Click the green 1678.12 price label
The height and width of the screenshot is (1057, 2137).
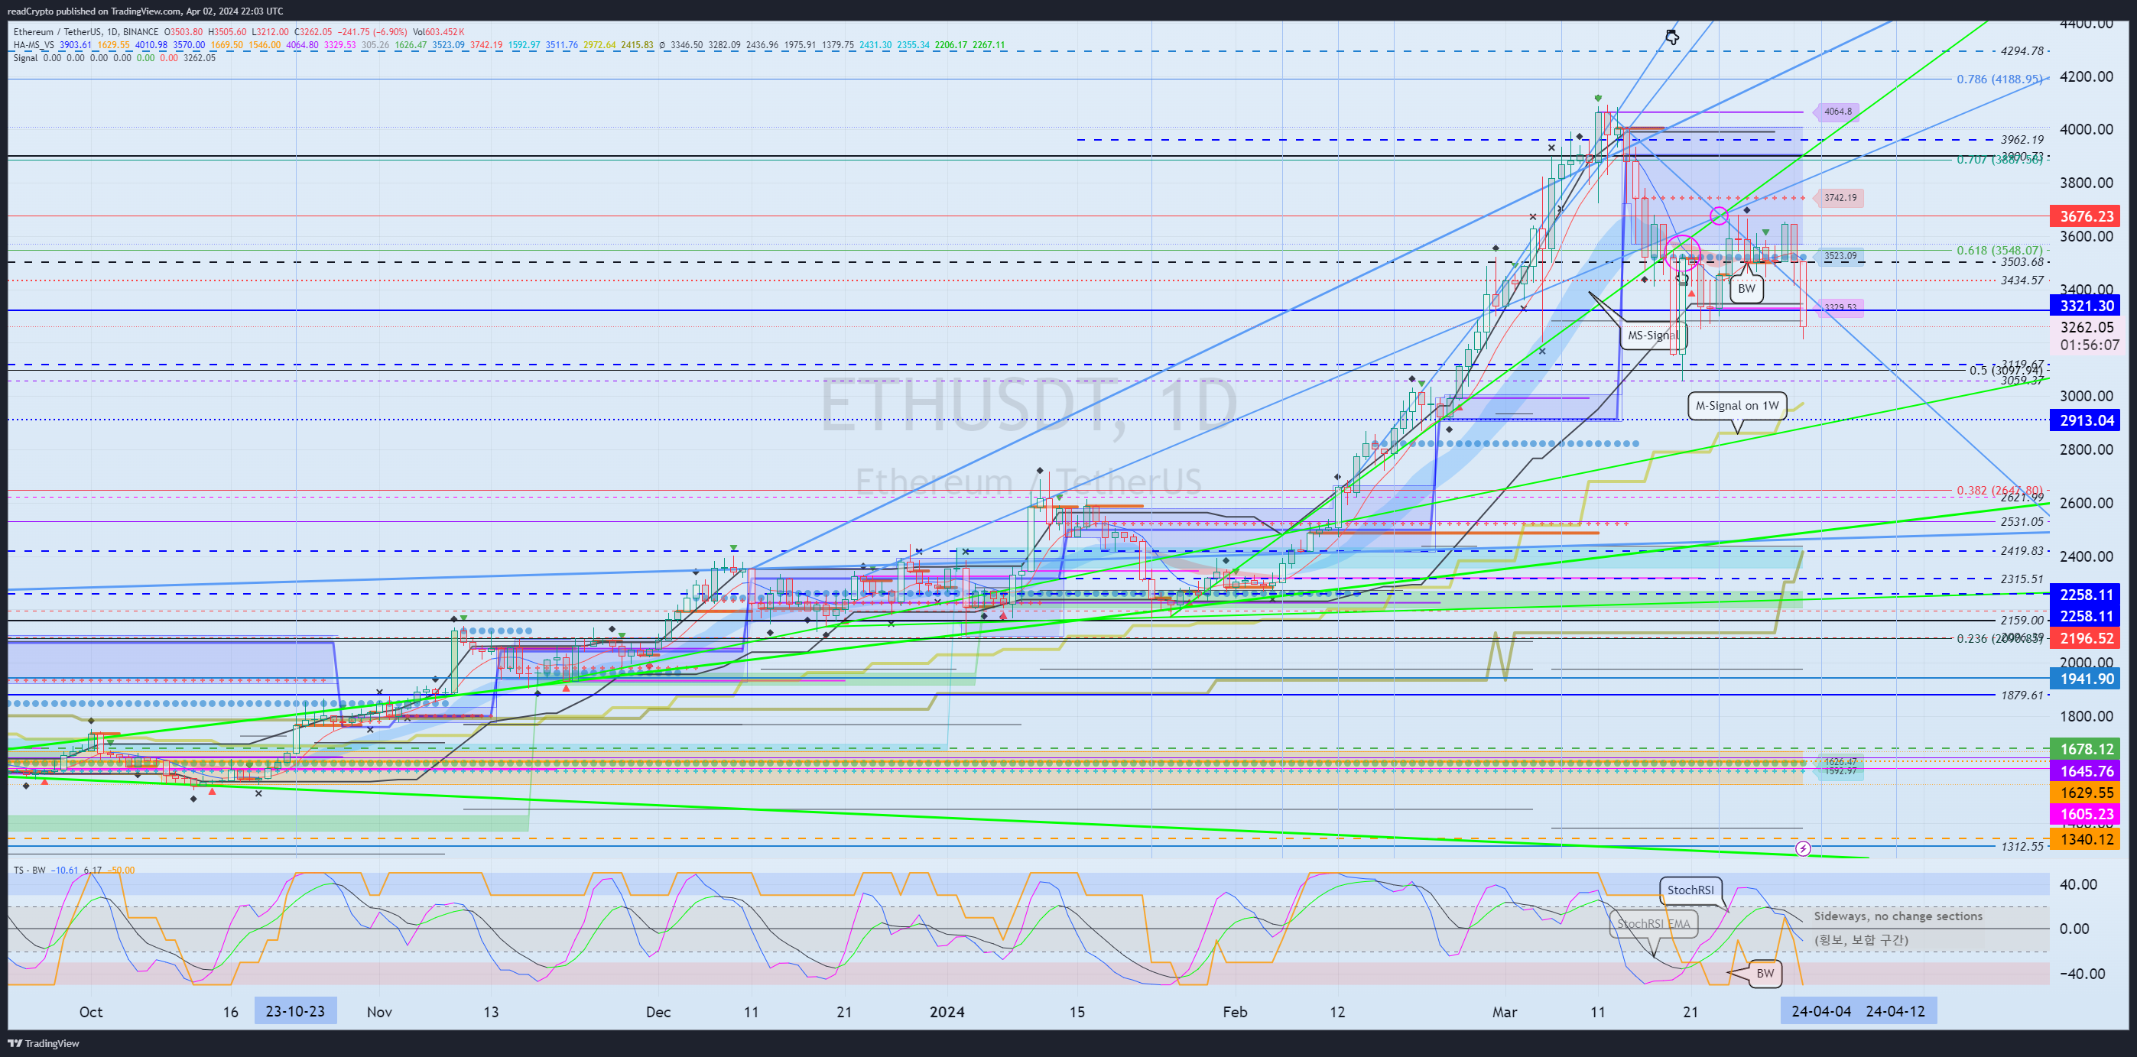click(2087, 750)
